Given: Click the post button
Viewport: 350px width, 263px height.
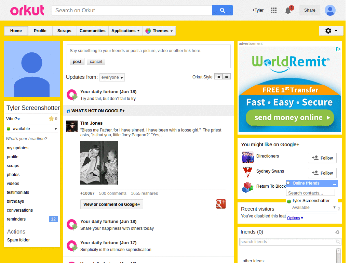Looking at the screenshot, I should click(x=77, y=62).
